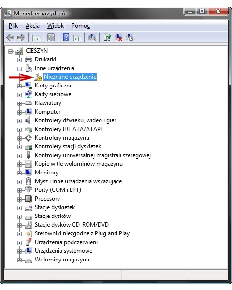Select Kontrolery dźwięku, wideo i gier
Image resolution: width=232 pixels, height=290 pixels.
(x=75, y=120)
